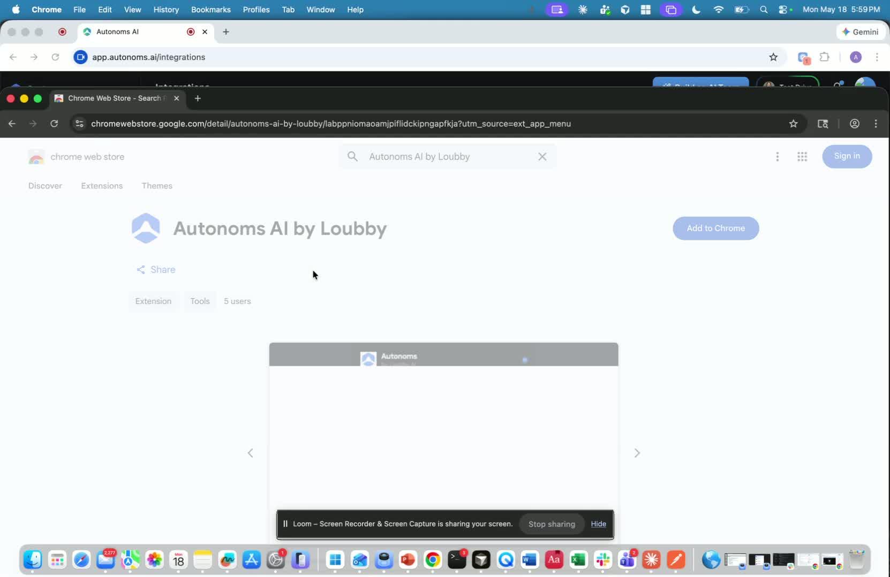This screenshot has width=890, height=577.
Task: Bookmark the app.autonoms.ai page with star
Action: pyautogui.click(x=773, y=57)
